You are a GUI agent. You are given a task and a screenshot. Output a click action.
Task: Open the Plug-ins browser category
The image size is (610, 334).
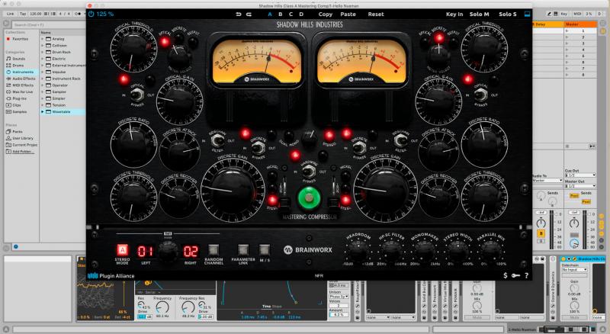point(16,98)
